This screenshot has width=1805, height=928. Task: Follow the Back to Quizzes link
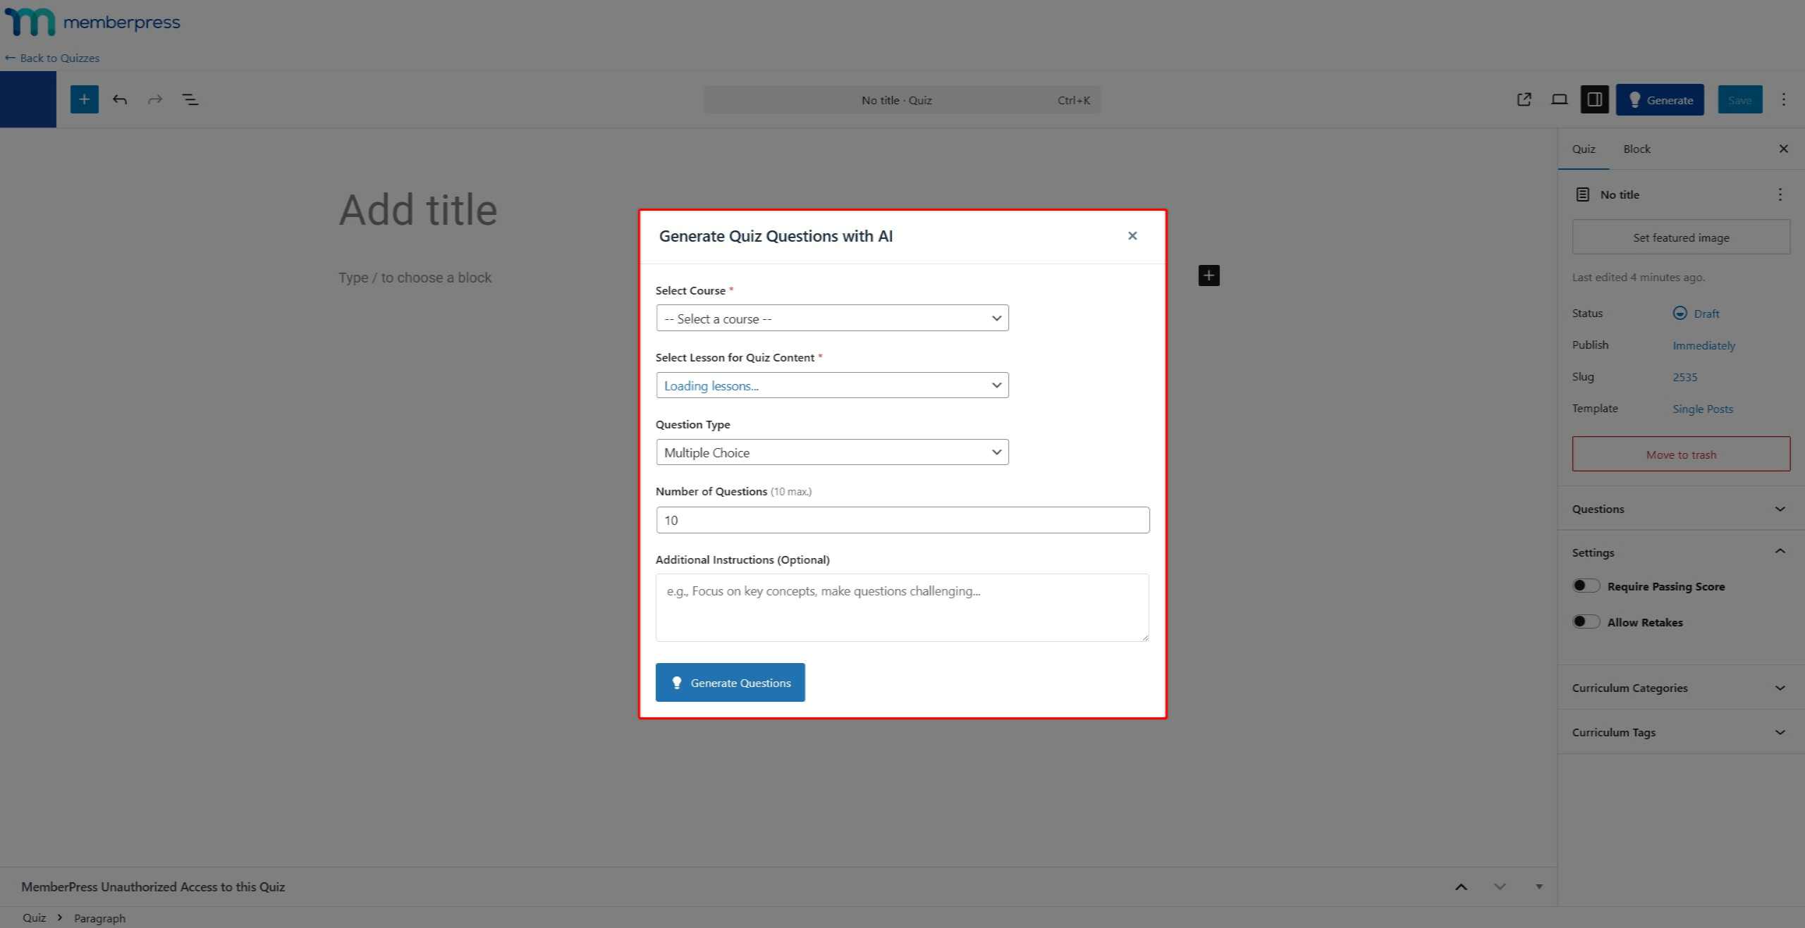(52, 58)
